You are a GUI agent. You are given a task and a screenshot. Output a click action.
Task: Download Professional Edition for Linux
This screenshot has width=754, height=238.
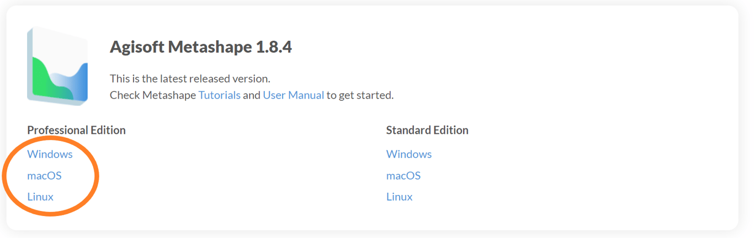[x=40, y=197]
